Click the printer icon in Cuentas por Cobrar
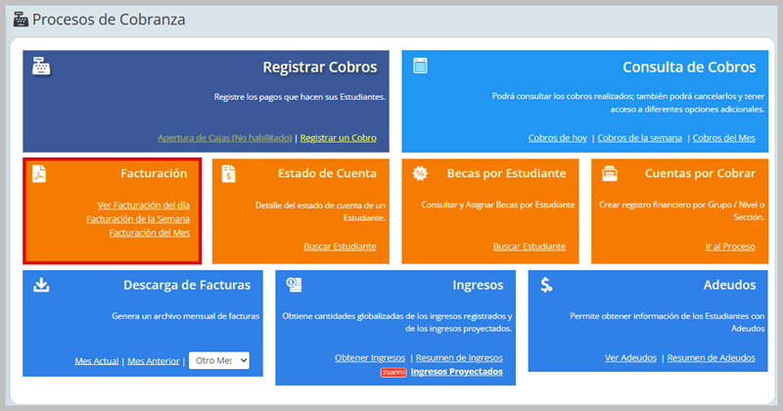Screen dimensions: 783x411 tap(609, 173)
